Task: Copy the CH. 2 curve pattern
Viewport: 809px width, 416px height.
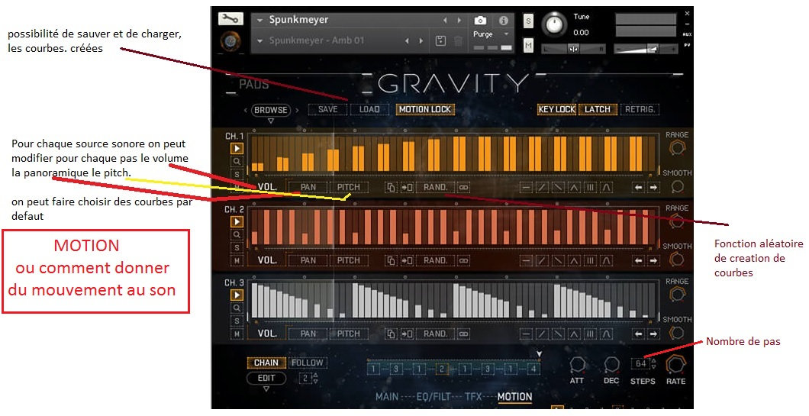Action: (x=391, y=260)
